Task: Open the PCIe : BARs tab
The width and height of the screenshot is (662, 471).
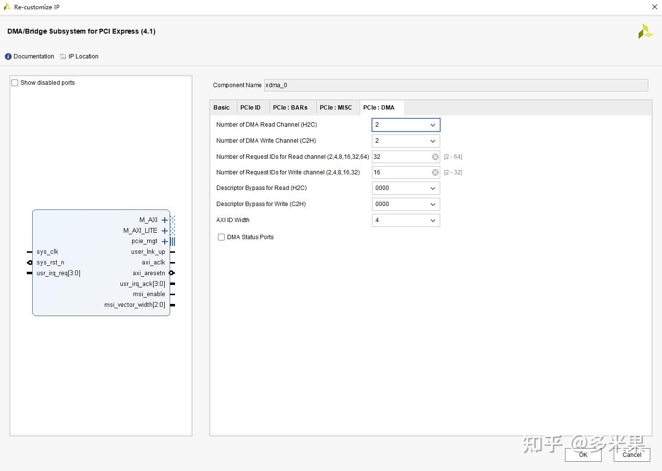Action: pyautogui.click(x=290, y=107)
